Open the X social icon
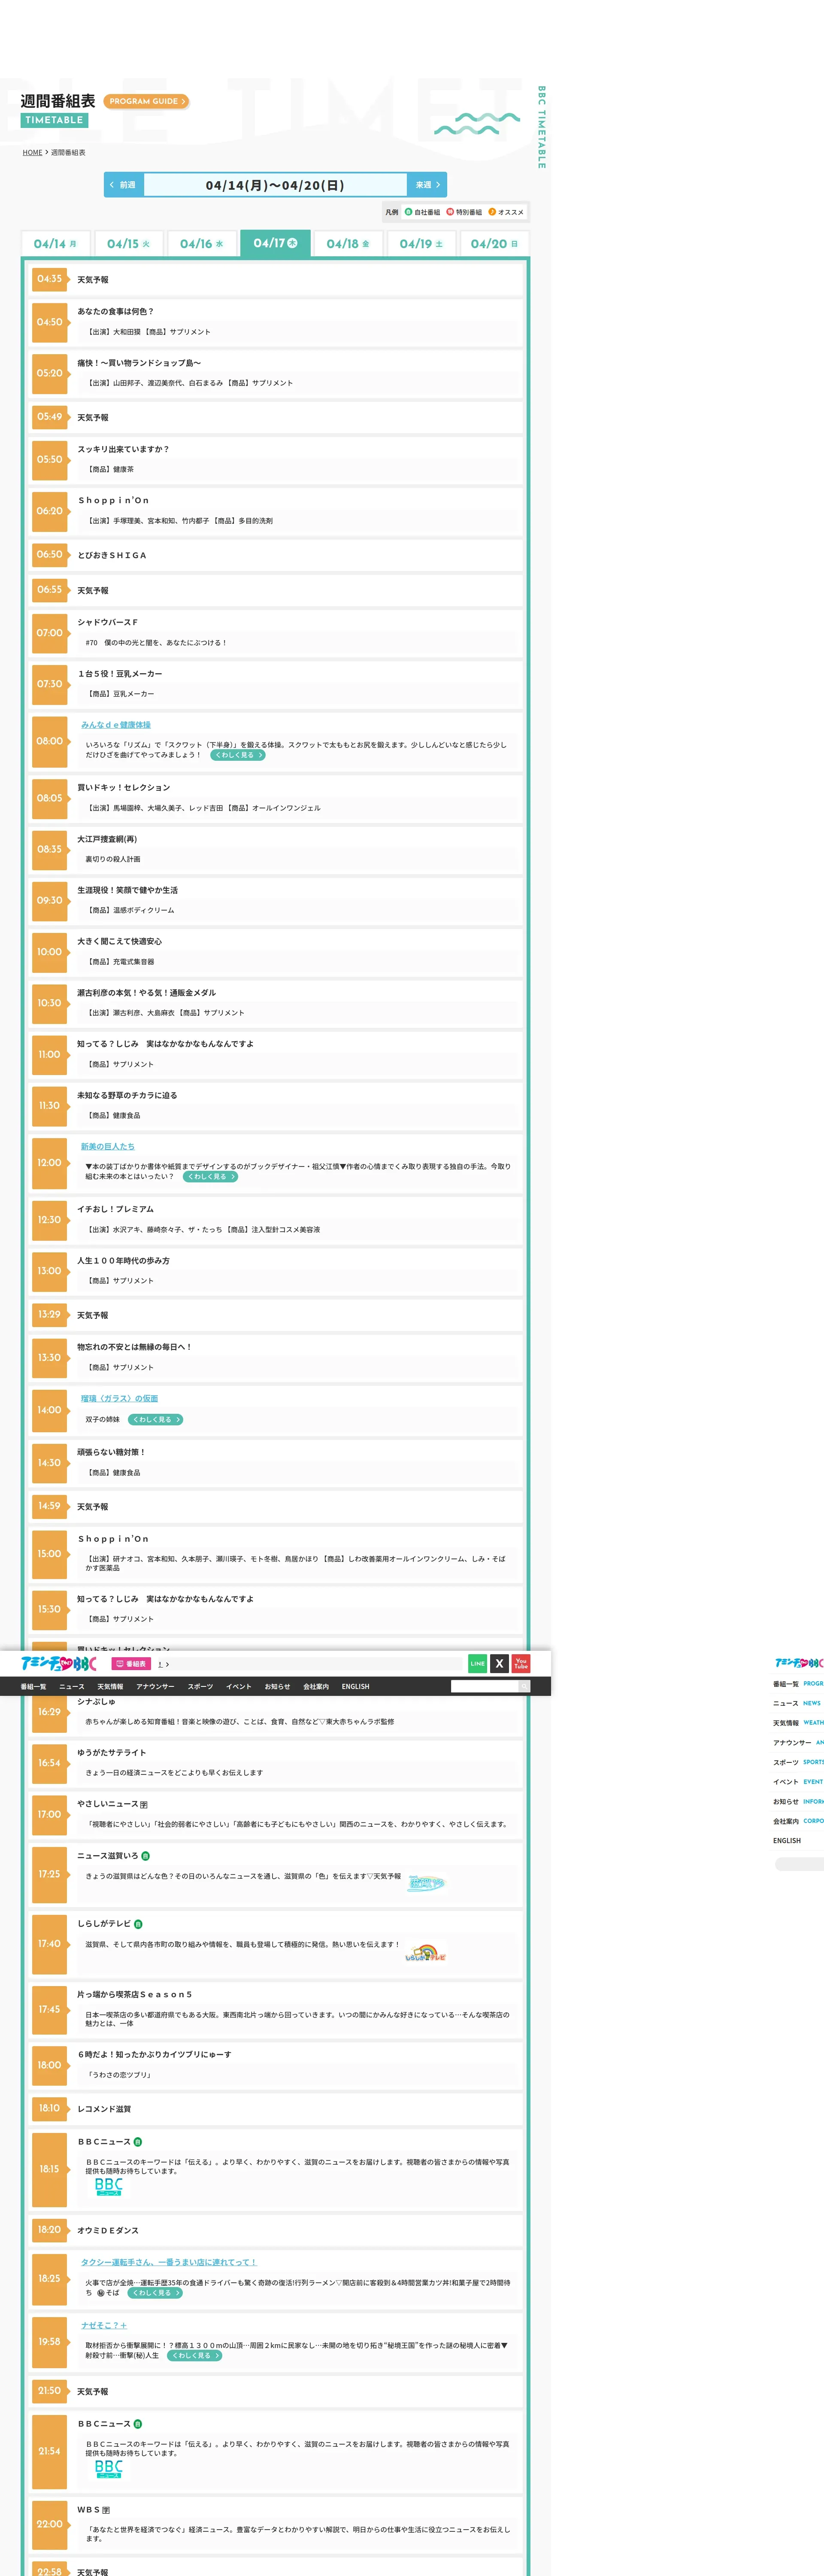Viewport: 824px width, 2576px height. pos(499,1664)
